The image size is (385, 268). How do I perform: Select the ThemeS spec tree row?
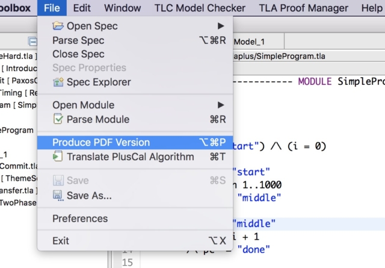19,178
